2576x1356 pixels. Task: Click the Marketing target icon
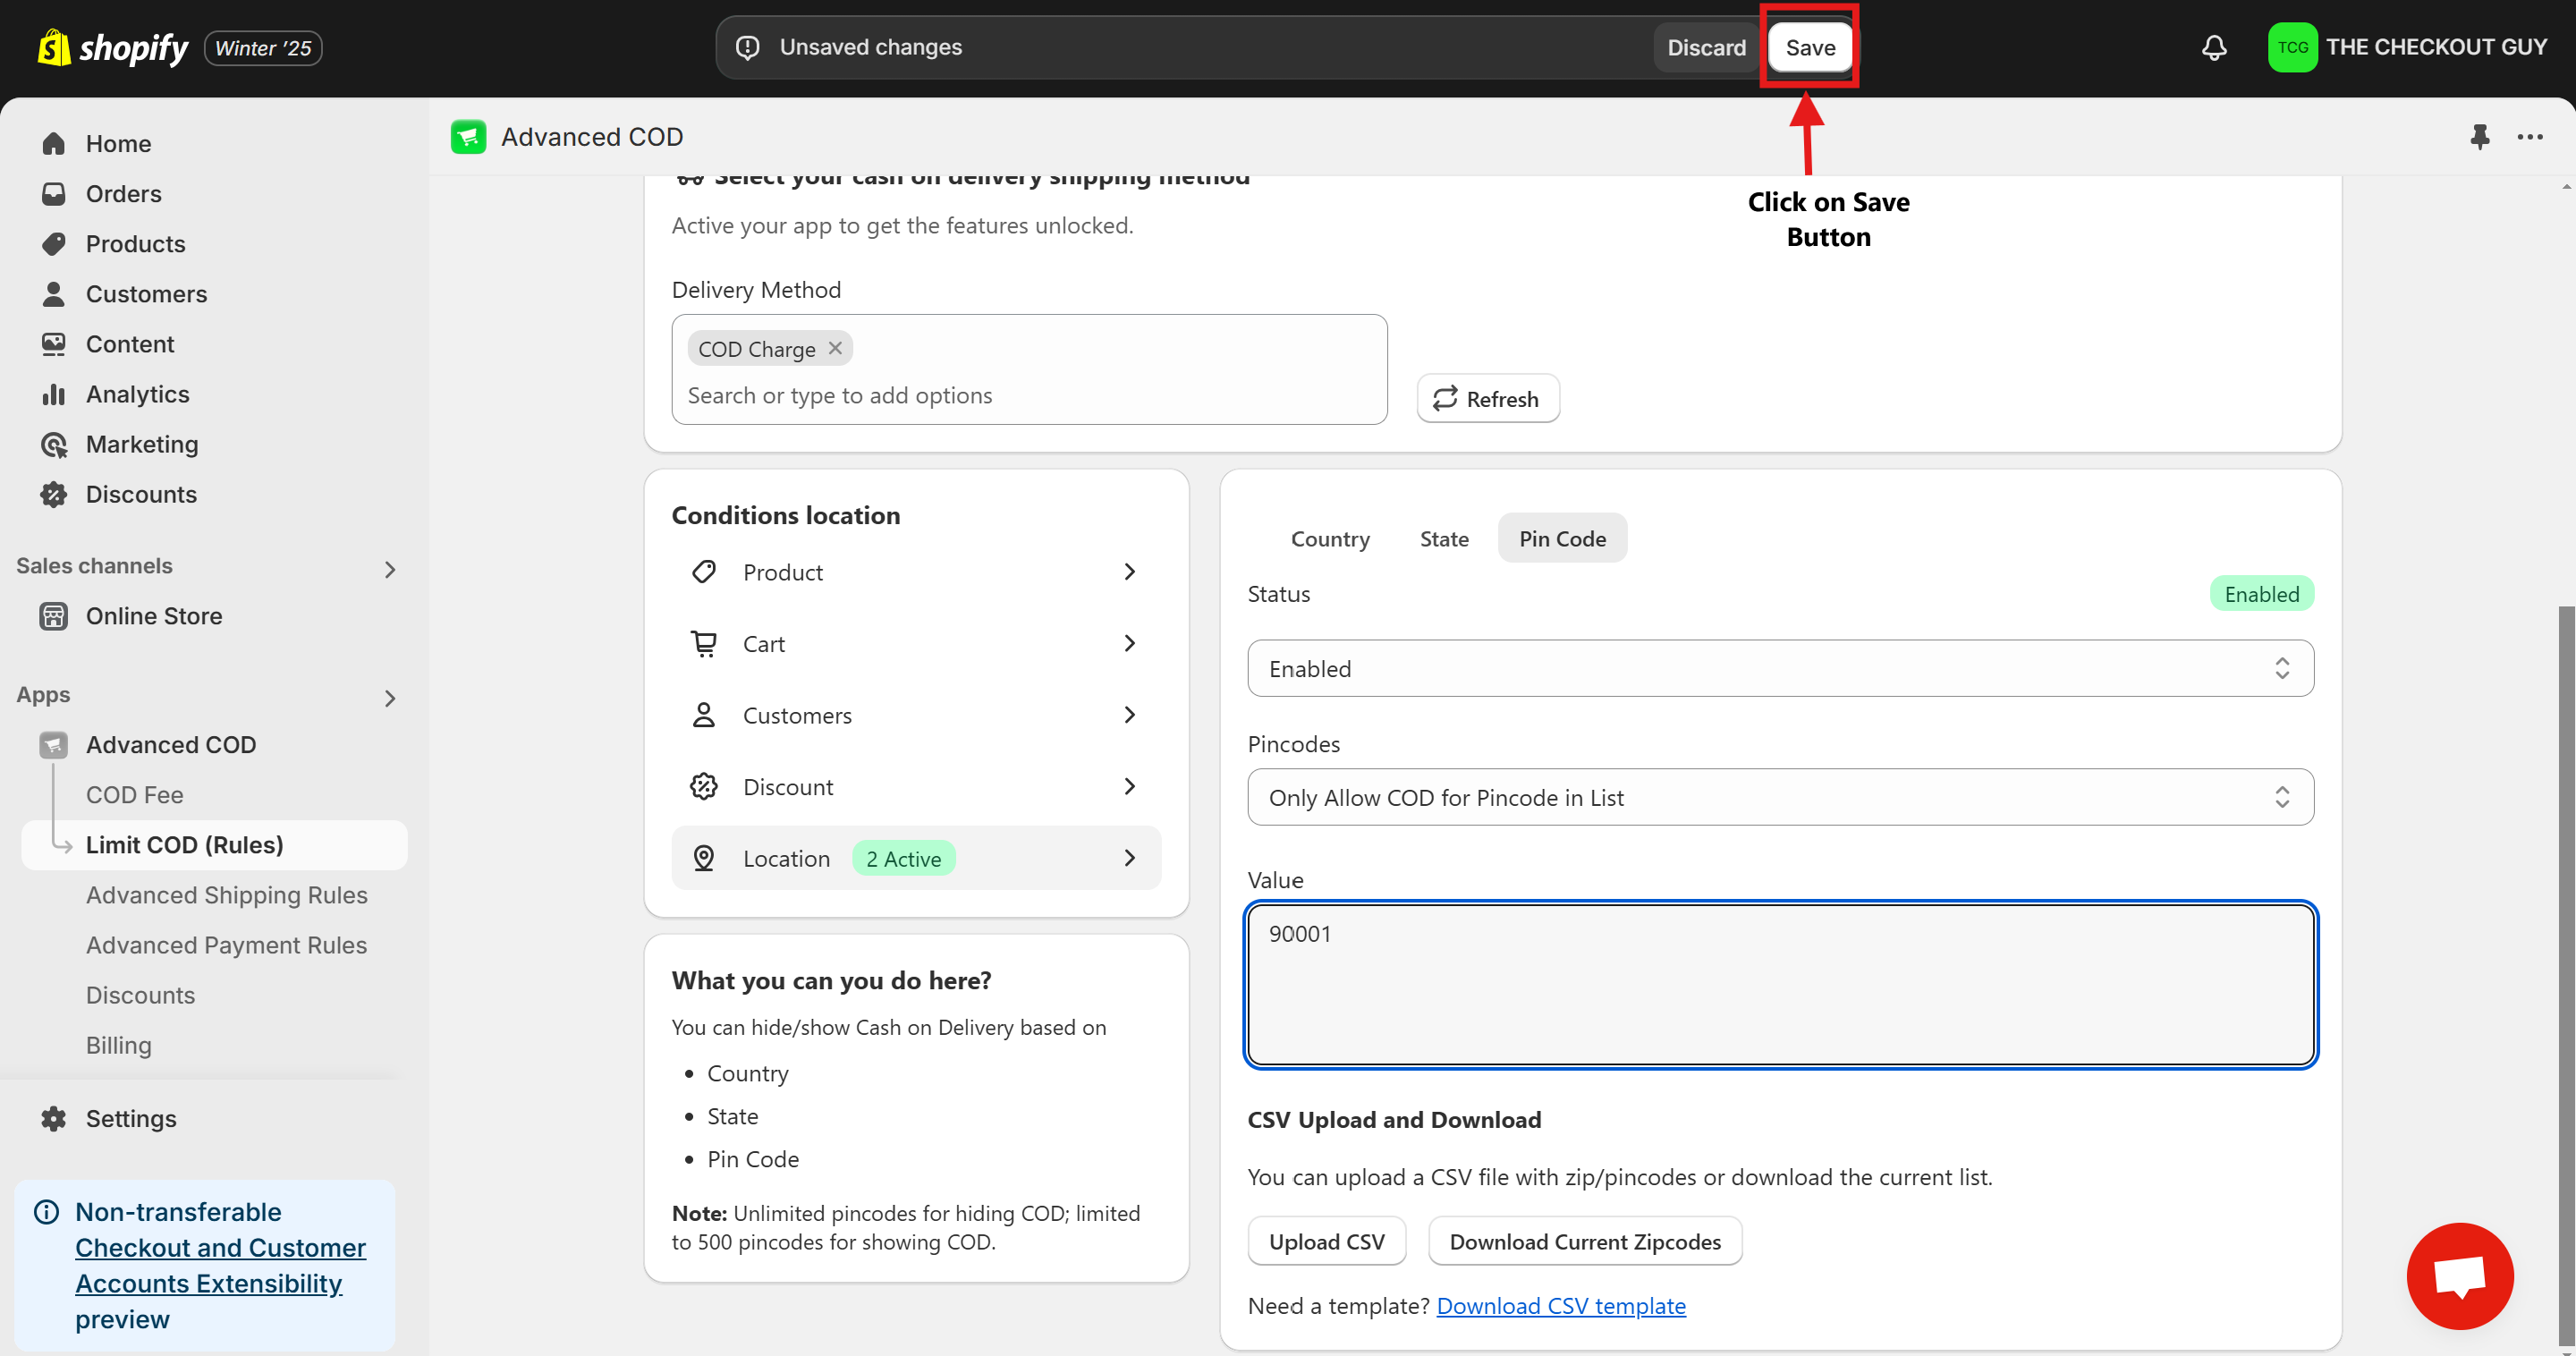(54, 444)
